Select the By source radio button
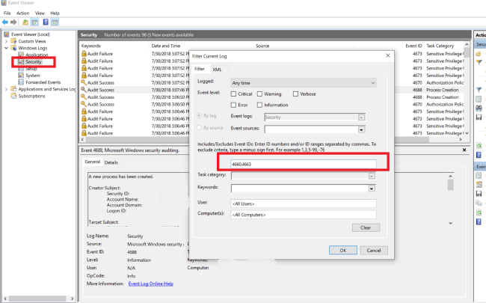Image resolution: width=486 pixels, height=303 pixels. 200,128
